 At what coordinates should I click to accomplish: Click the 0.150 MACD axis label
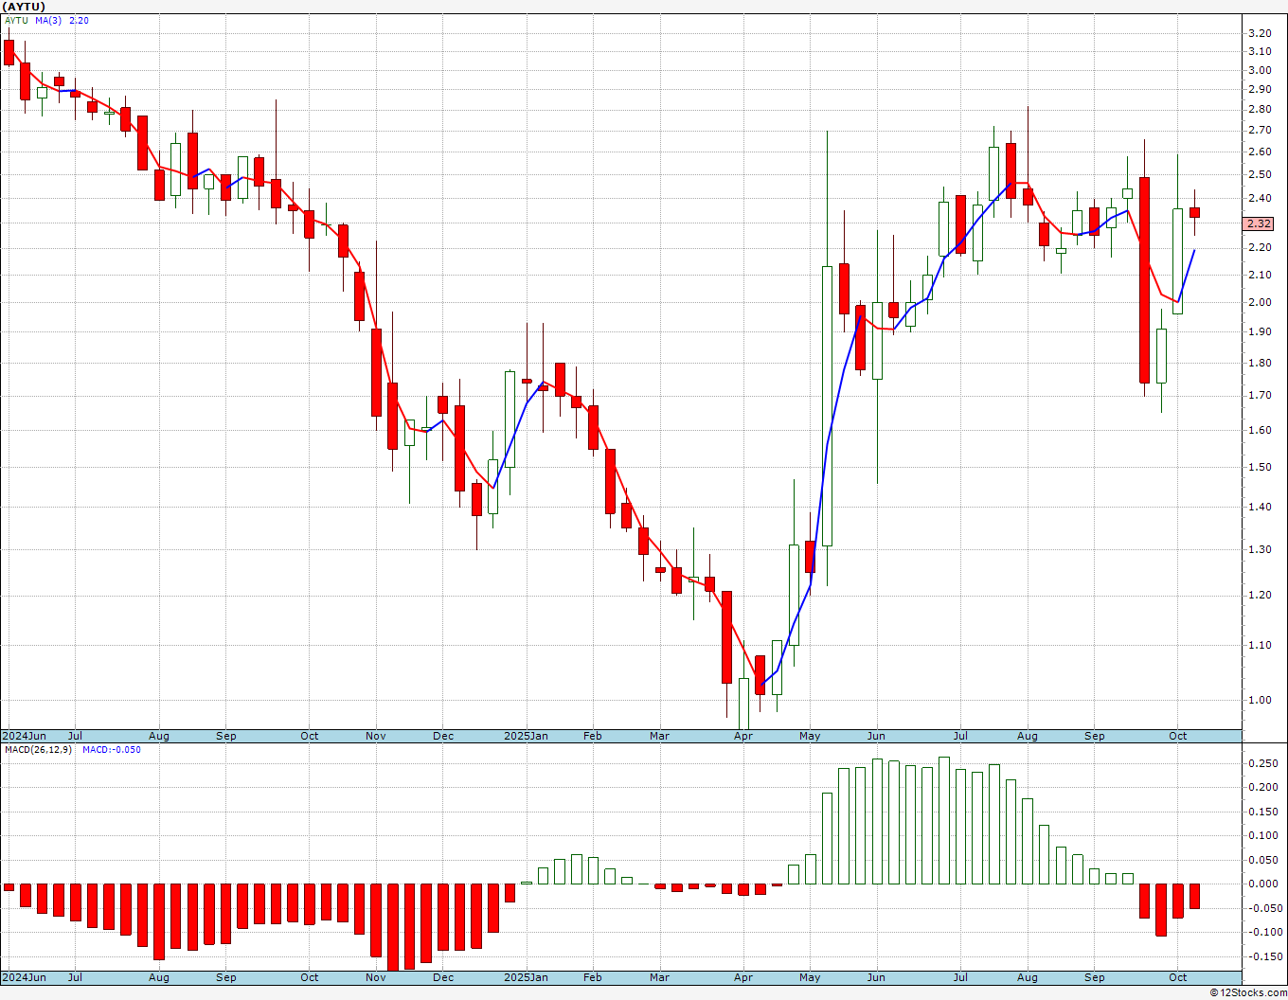click(1262, 812)
